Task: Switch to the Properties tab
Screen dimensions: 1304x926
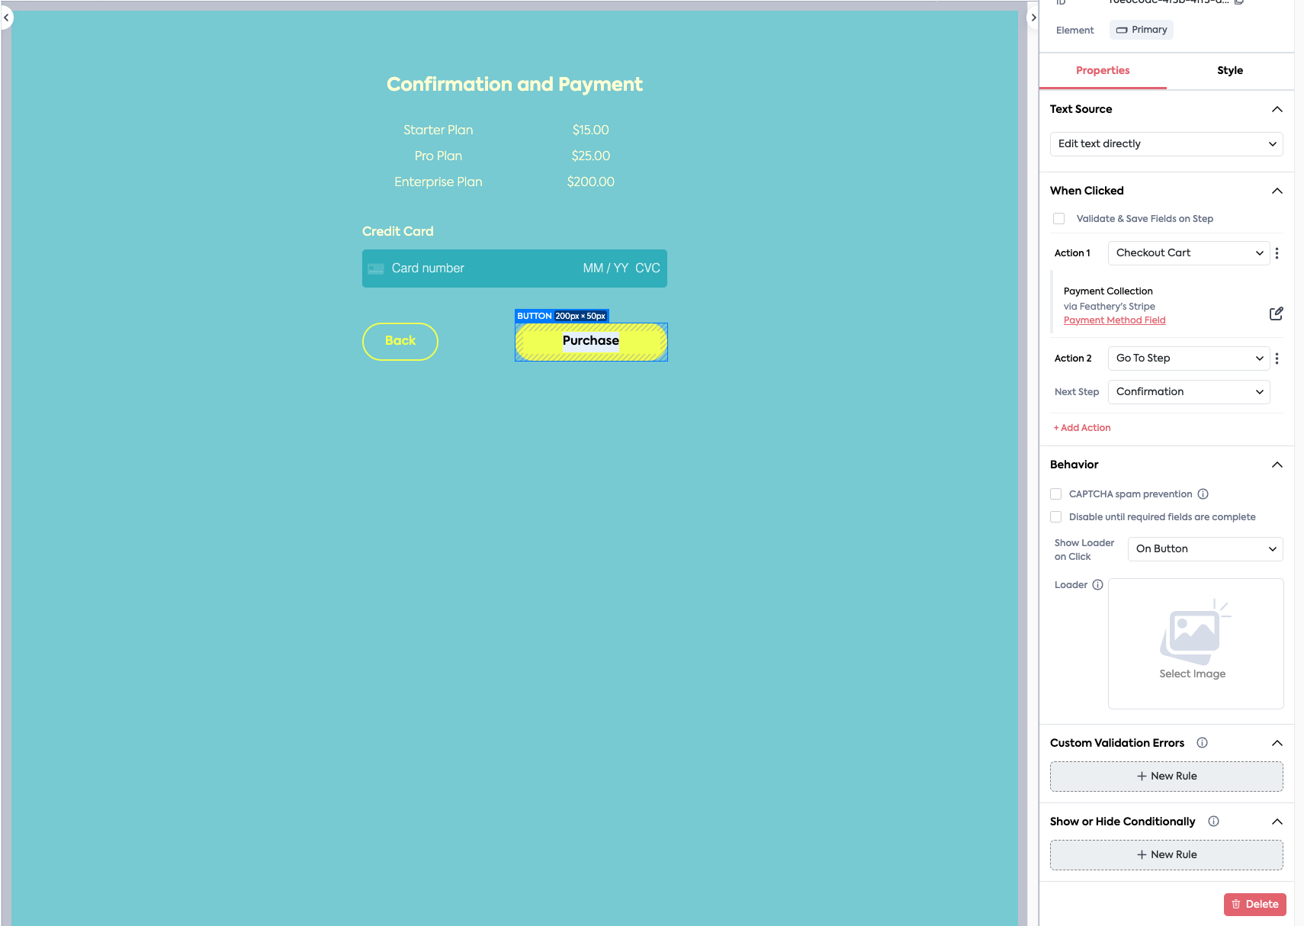Action: (x=1103, y=71)
